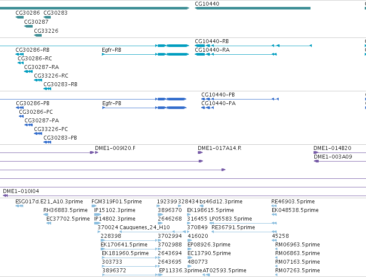The width and height of the screenshot is (366, 277).
Task: Select the CG30286-PB protein label
Action: point(33,103)
